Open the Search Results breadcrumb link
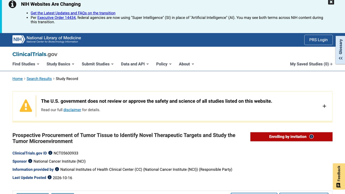The height and width of the screenshot is (194, 345). click(39, 79)
